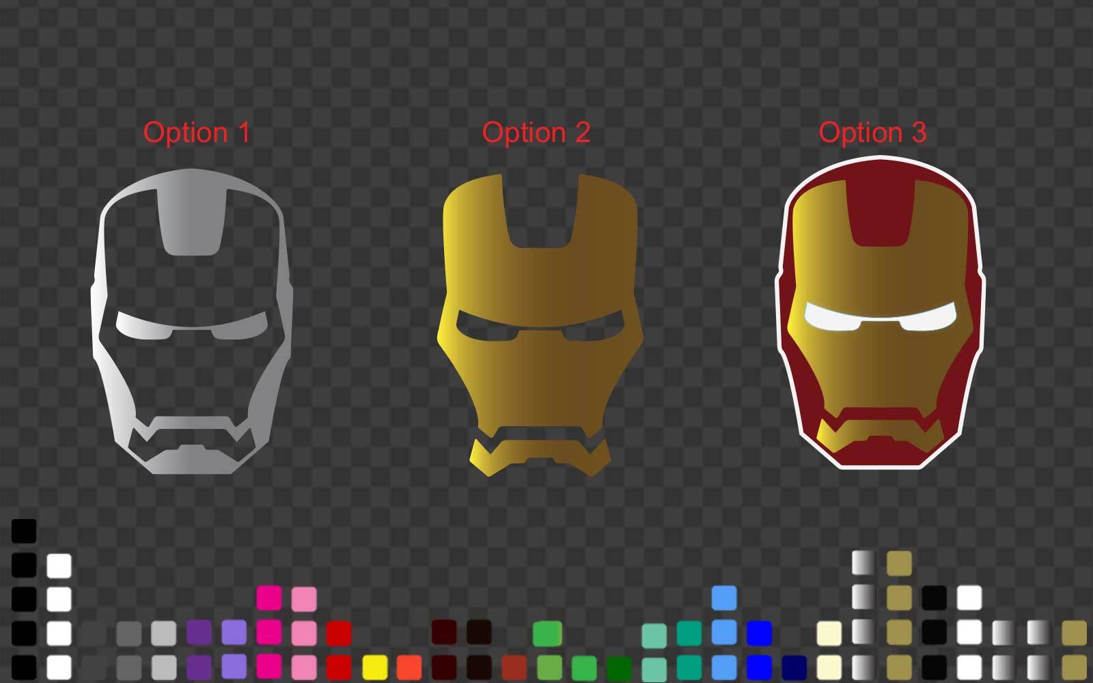1093x683 pixels.
Task: Select the topmost swatch of the sky blue column
Action: pos(724,598)
